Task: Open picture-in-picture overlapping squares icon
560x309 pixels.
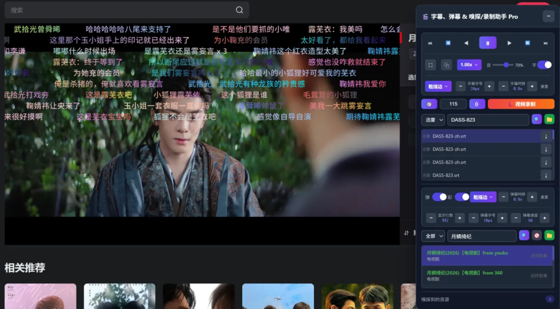Action: pyautogui.click(x=446, y=65)
